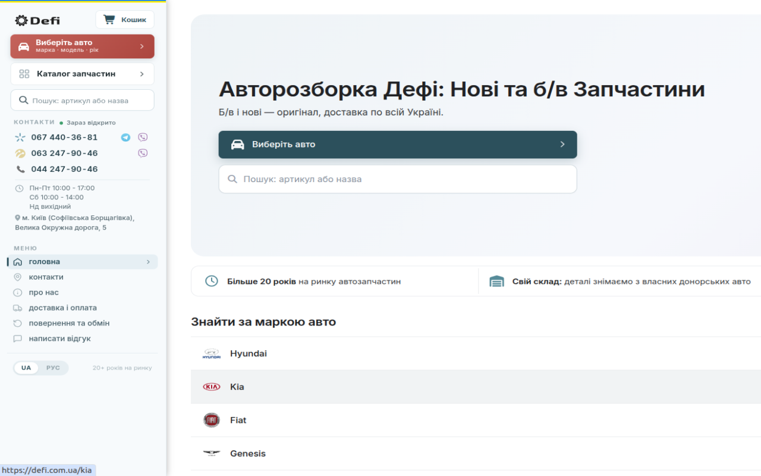Click the clock icon beside working hours
The image size is (761, 476).
19,188
